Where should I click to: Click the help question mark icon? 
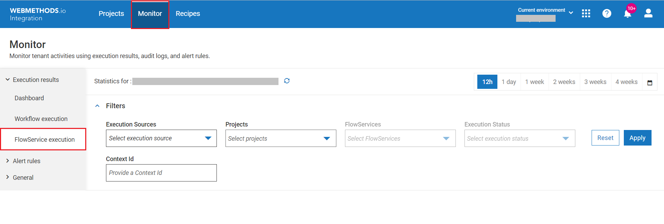(607, 13)
